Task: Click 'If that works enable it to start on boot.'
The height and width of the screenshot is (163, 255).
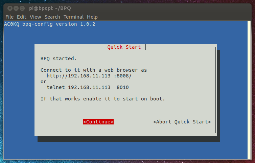Action: click(x=102, y=99)
